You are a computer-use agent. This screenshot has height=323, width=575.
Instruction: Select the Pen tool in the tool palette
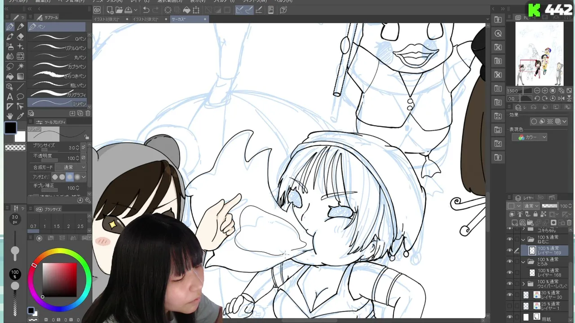(10, 27)
